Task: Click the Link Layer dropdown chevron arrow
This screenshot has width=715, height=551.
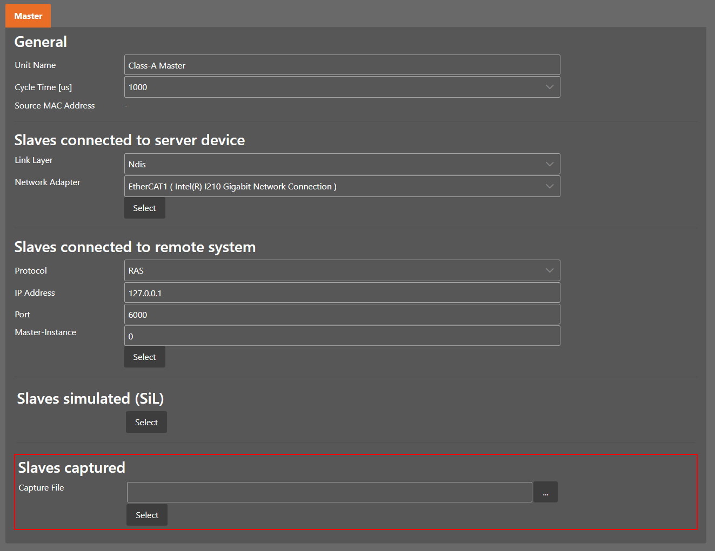Action: [549, 164]
